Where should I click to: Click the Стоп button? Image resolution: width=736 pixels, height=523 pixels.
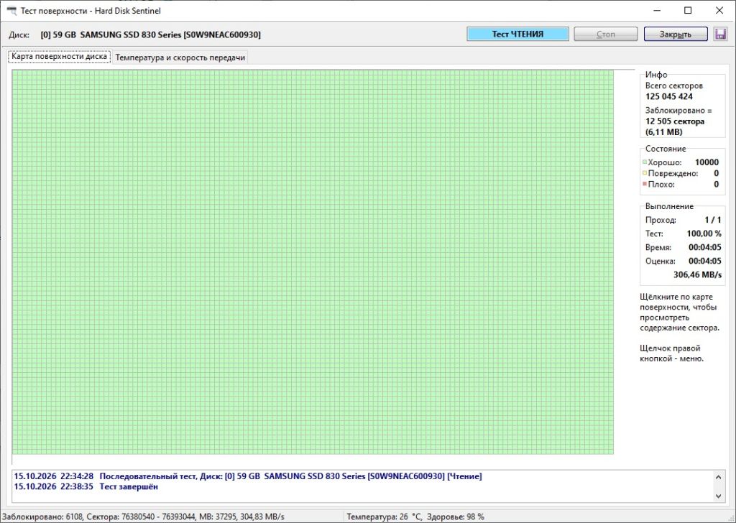click(605, 34)
